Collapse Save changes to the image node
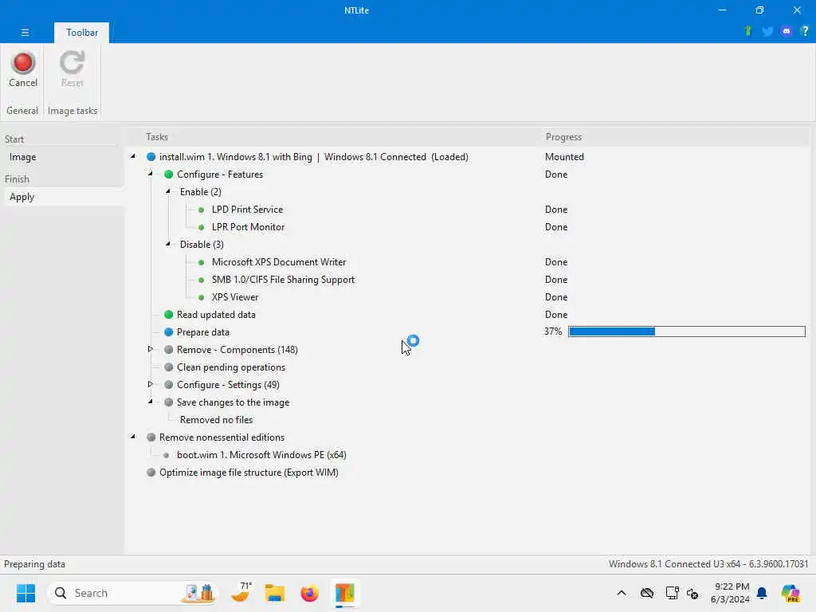Viewport: 816px width, 612px height. tap(151, 402)
